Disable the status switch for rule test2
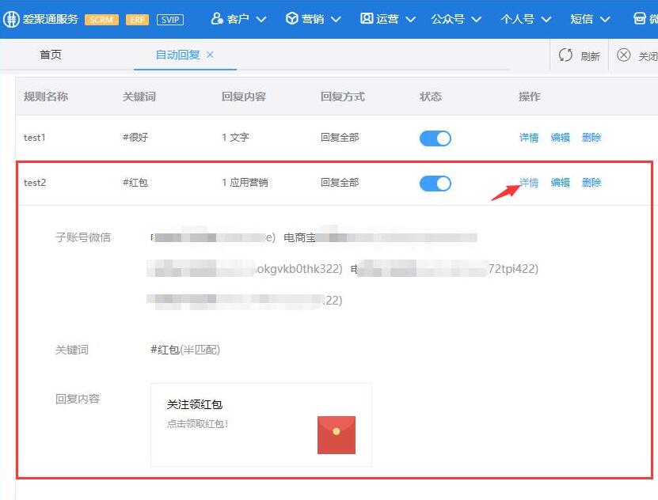Viewport: 658px width, 500px height. 435,183
